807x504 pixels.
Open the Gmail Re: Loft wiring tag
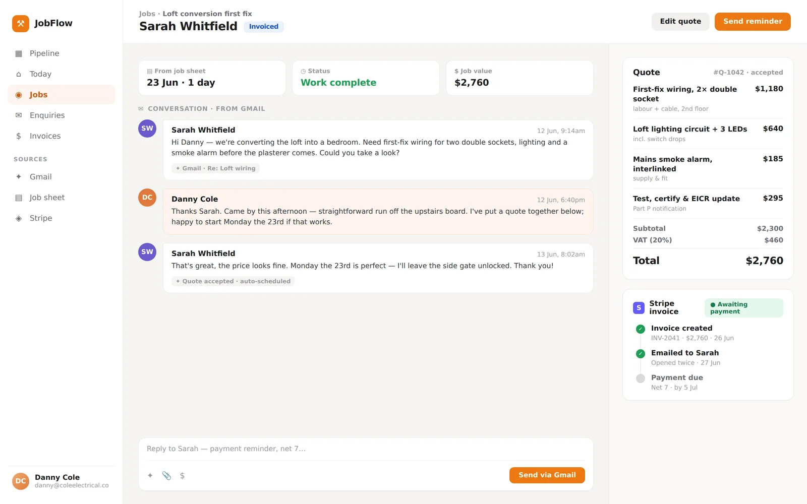[x=215, y=168]
